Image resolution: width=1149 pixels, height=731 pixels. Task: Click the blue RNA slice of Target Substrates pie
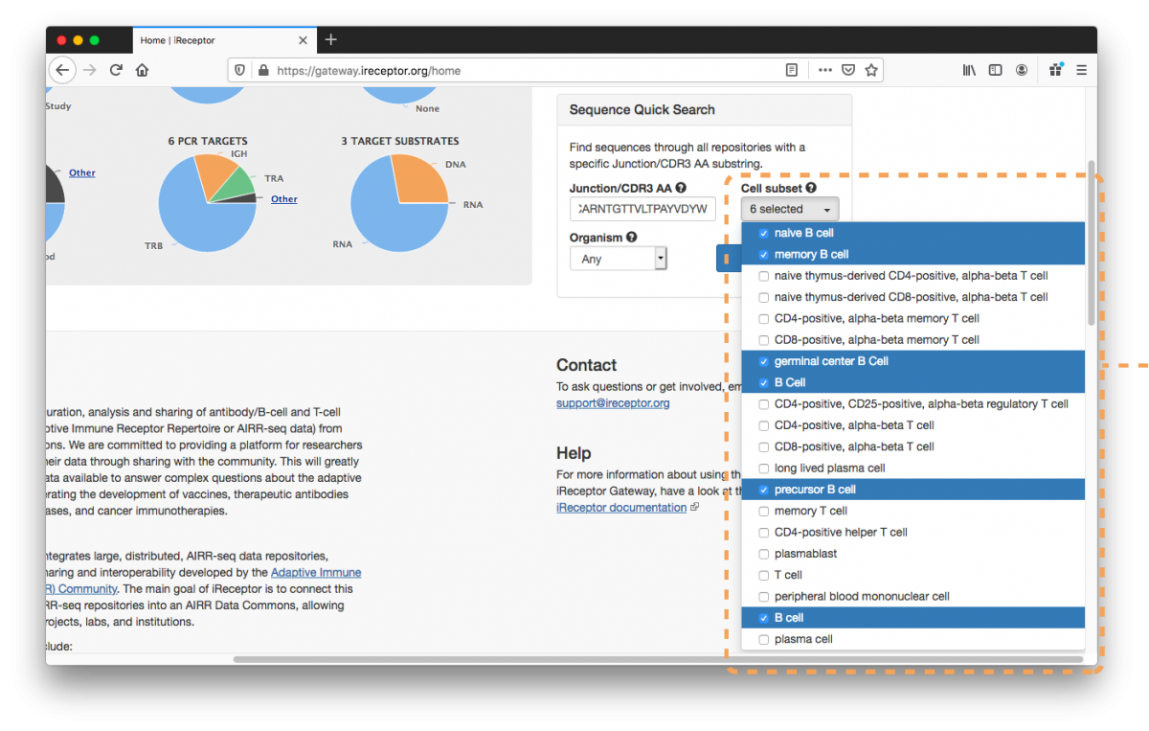[388, 216]
